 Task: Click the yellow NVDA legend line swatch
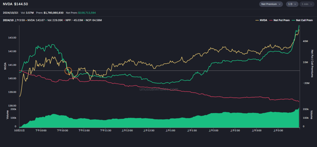[x=257, y=20]
